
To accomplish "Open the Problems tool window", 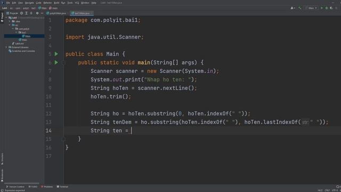I will click(x=47, y=187).
